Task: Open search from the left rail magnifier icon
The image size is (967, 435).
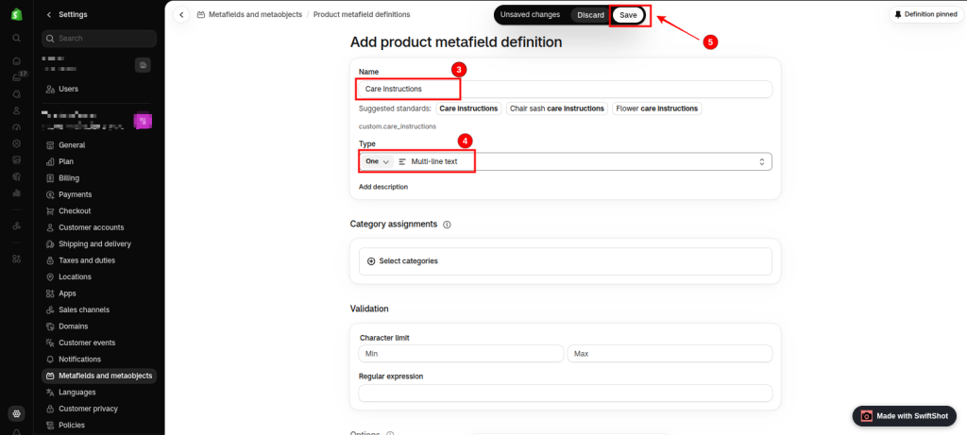Action: pos(17,38)
